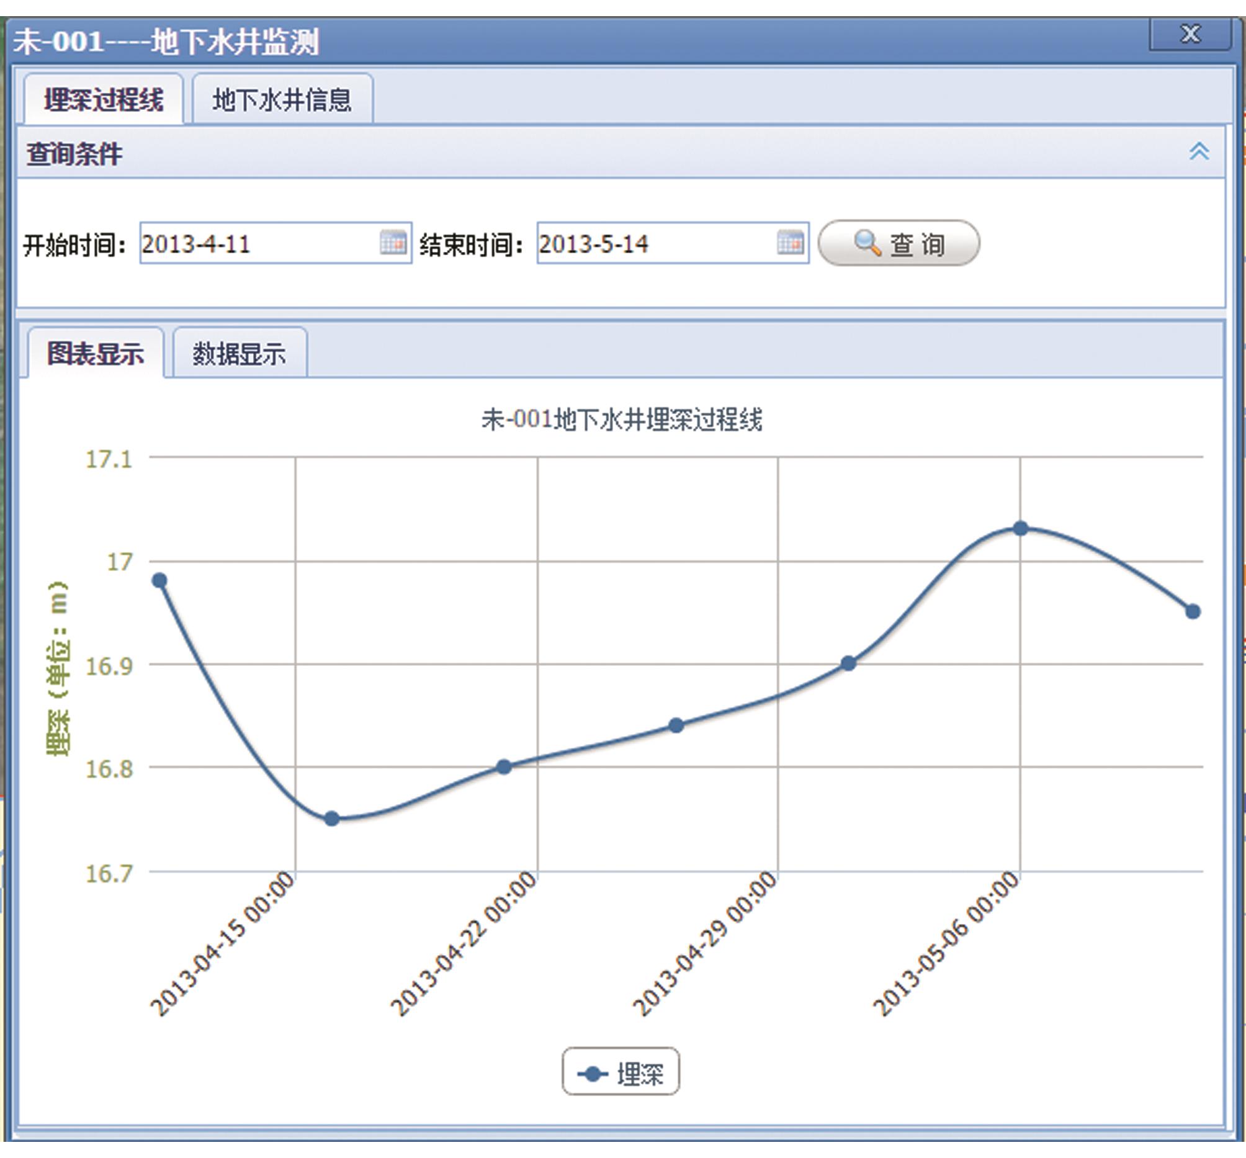Open calendar picker for 结束时间 field
This screenshot has height=1158, width=1246.
click(x=790, y=242)
